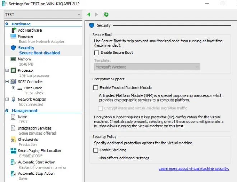Image resolution: width=237 pixels, height=182 pixels.
Task: Enable Trusted Platform Module checkbox
Action: pyautogui.click(x=96, y=88)
